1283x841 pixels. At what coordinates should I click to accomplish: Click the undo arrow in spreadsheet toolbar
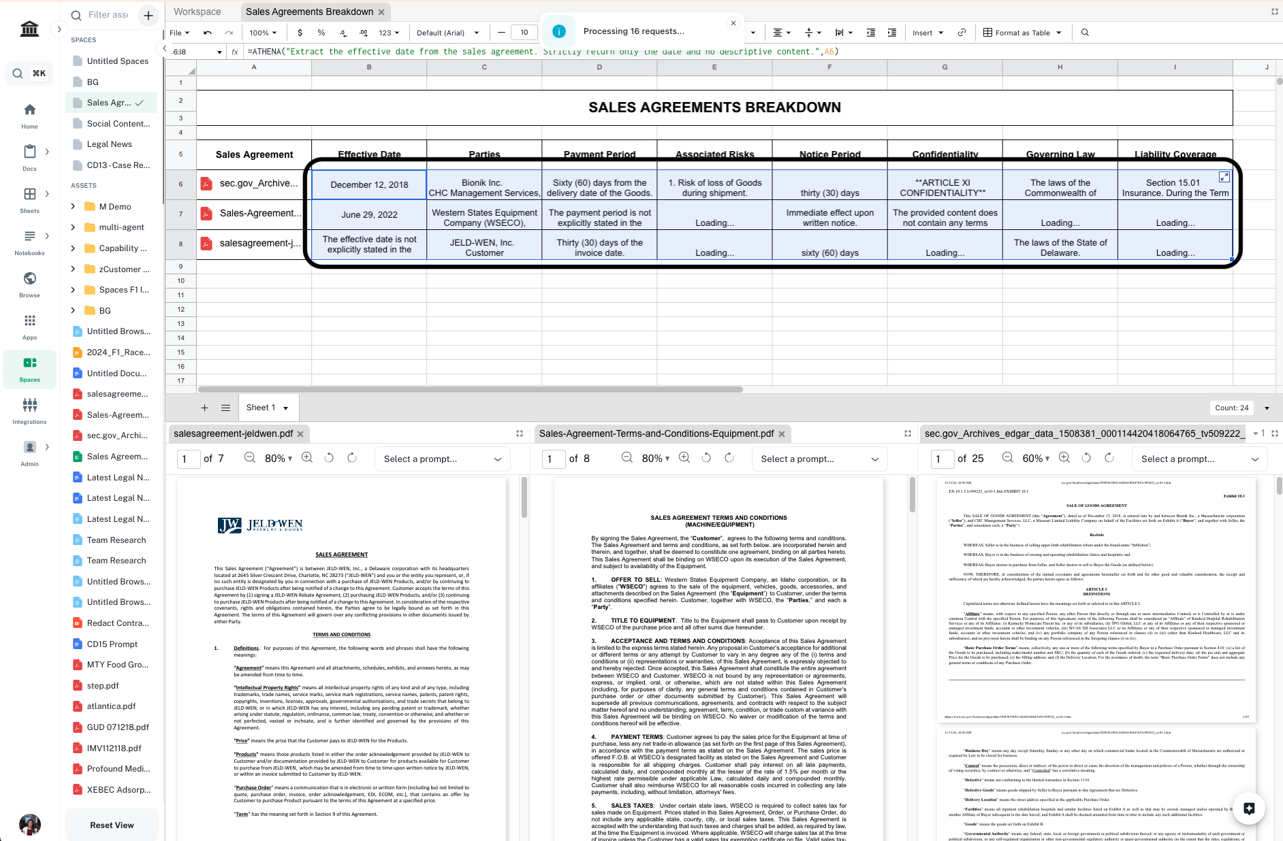[208, 33]
